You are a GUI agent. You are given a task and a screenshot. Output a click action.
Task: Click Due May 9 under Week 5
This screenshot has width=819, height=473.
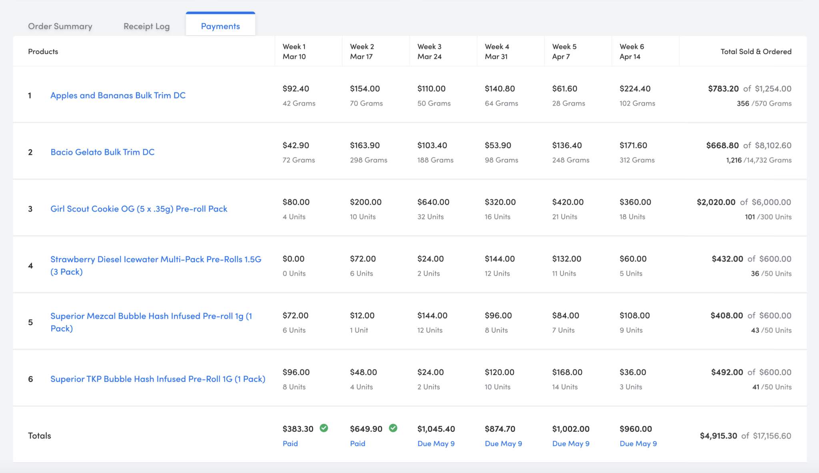[x=571, y=443]
